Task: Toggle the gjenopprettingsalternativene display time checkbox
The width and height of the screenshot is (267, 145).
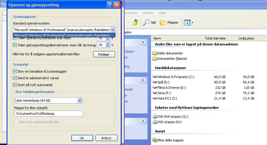Action: click(15, 45)
